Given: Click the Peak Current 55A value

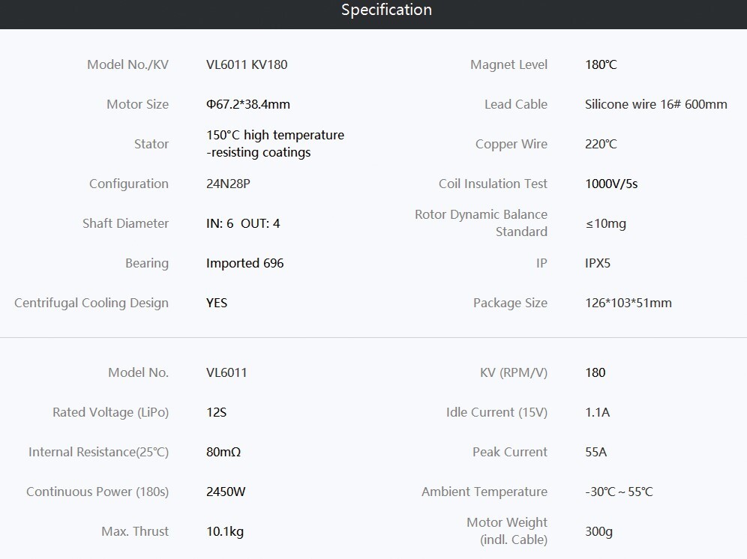Looking at the screenshot, I should pos(596,452).
